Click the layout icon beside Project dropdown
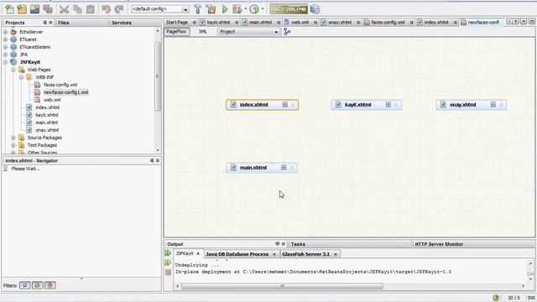 pyautogui.click(x=287, y=32)
